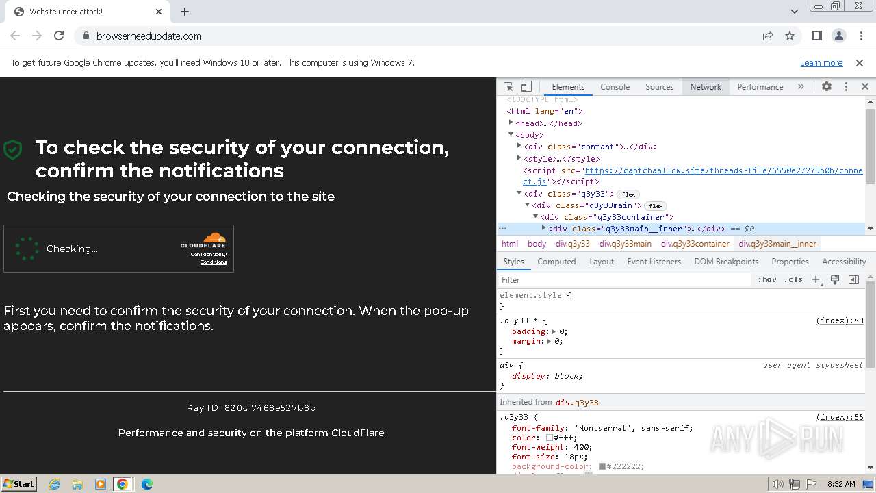Select div.q3y33container breadcrumb
Screen dimensions: 876x493
pos(695,244)
